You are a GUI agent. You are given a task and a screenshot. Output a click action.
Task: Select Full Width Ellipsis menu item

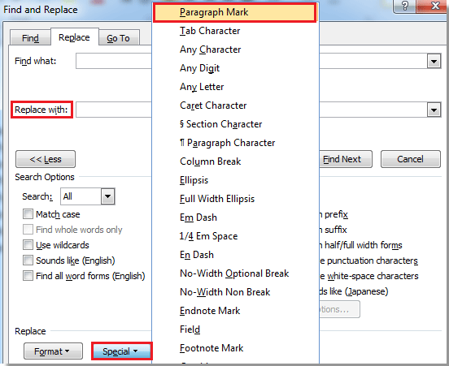[x=235, y=199]
